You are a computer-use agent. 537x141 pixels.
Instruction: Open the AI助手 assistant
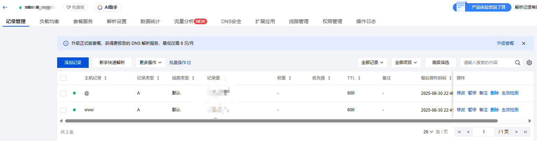pos(107,7)
